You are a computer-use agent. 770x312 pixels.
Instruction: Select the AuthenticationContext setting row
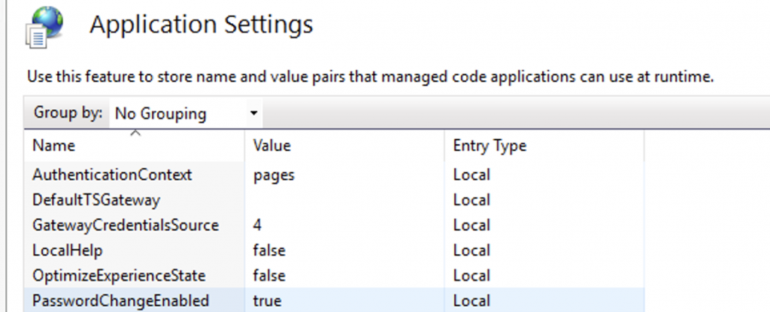tap(112, 175)
